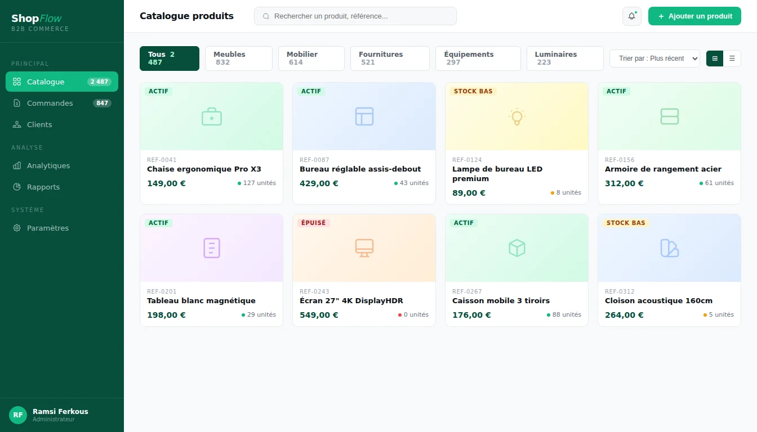Click the chair briefcase icon on REF-0041 card
Image resolution: width=757 pixels, height=432 pixels.
212,116
